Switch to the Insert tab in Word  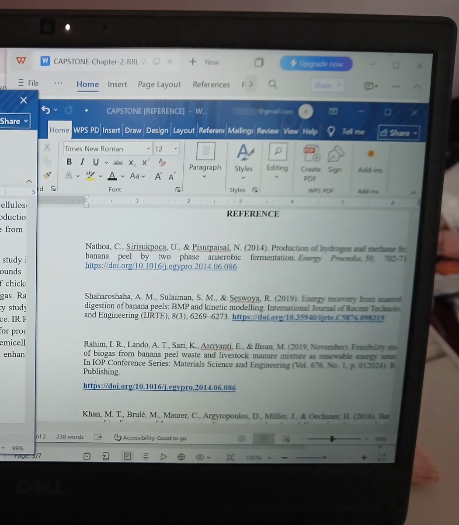(x=111, y=130)
